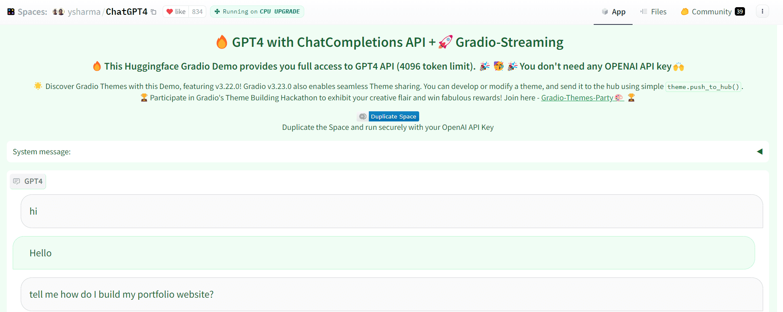Click the chat bubble icon beside GPT4
This screenshot has width=783, height=312.
(x=16, y=181)
